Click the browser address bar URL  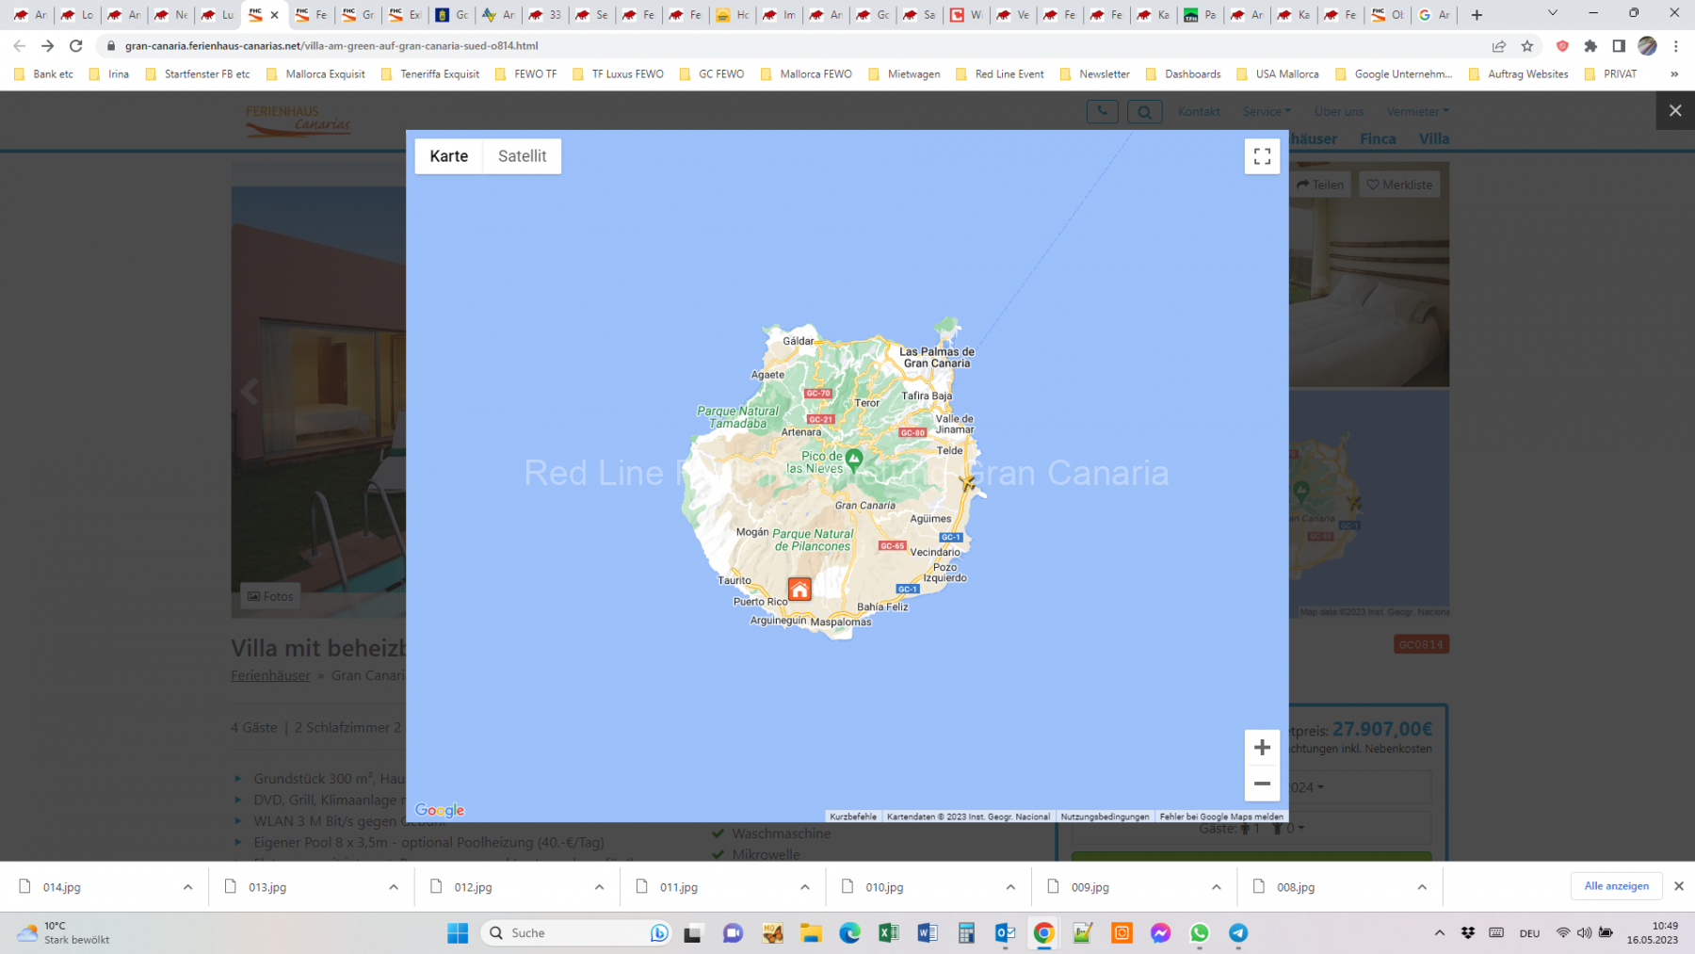(331, 46)
